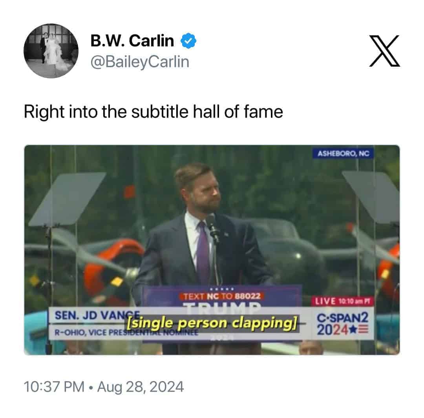The height and width of the screenshot is (418, 424).
Task: Open the B.W. Carlin display name
Action: pos(132,41)
